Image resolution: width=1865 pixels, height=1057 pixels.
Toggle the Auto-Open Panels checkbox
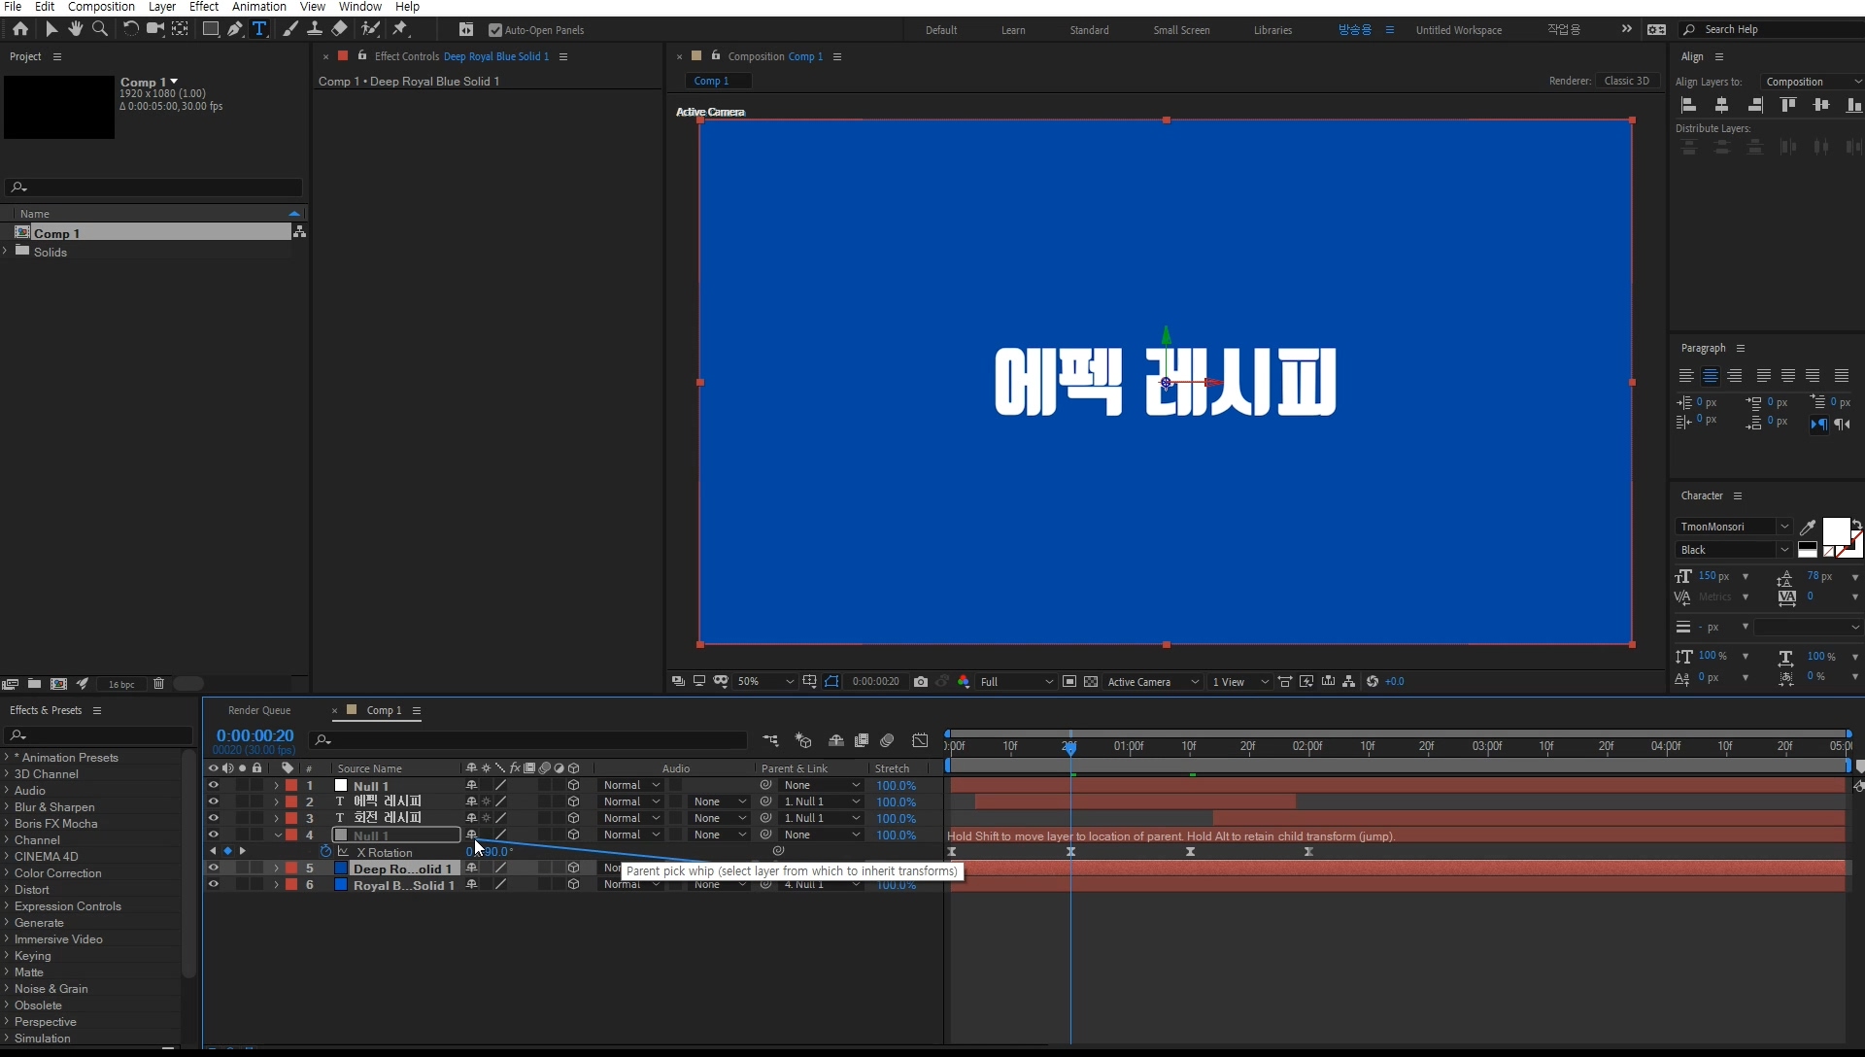click(495, 30)
